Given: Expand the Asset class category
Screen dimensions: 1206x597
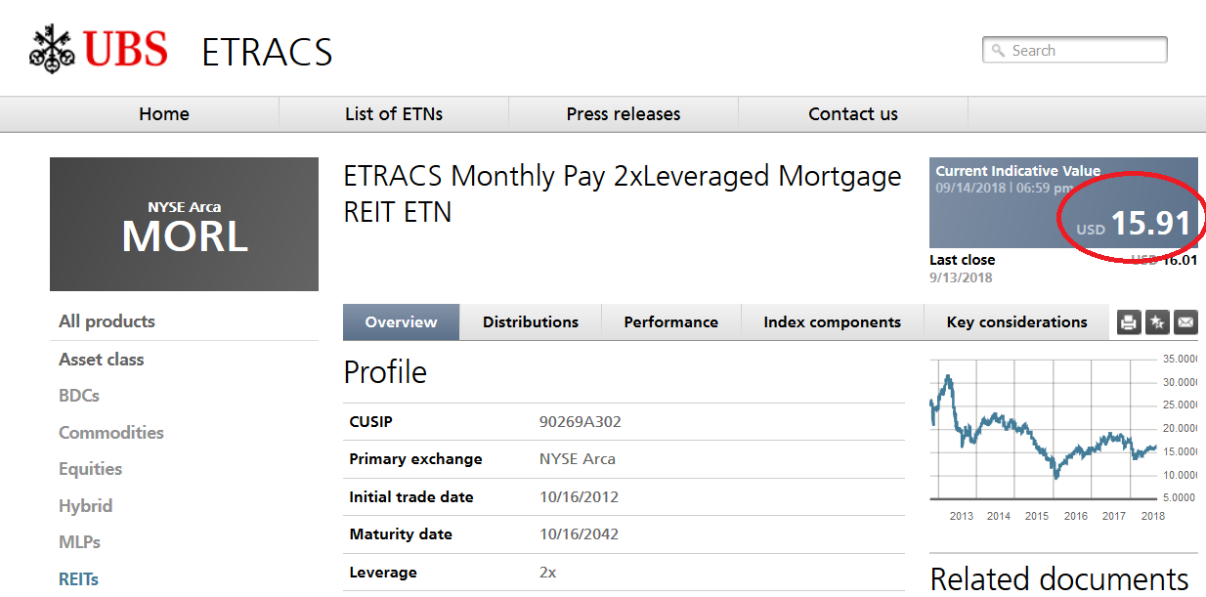Looking at the screenshot, I should (101, 359).
